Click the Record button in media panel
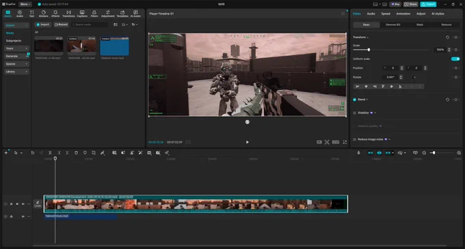 (61, 25)
